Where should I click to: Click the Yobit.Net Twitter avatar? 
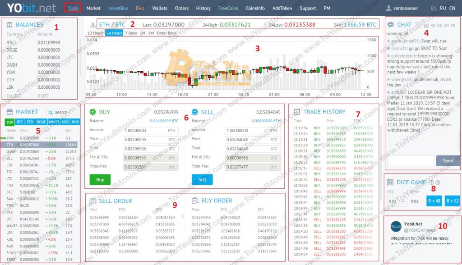pyautogui.click(x=396, y=226)
